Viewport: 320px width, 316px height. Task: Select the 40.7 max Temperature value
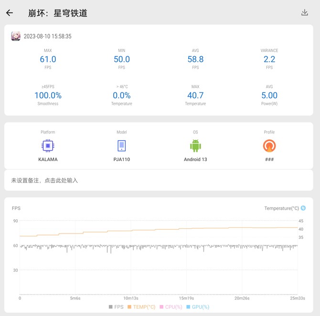click(195, 95)
